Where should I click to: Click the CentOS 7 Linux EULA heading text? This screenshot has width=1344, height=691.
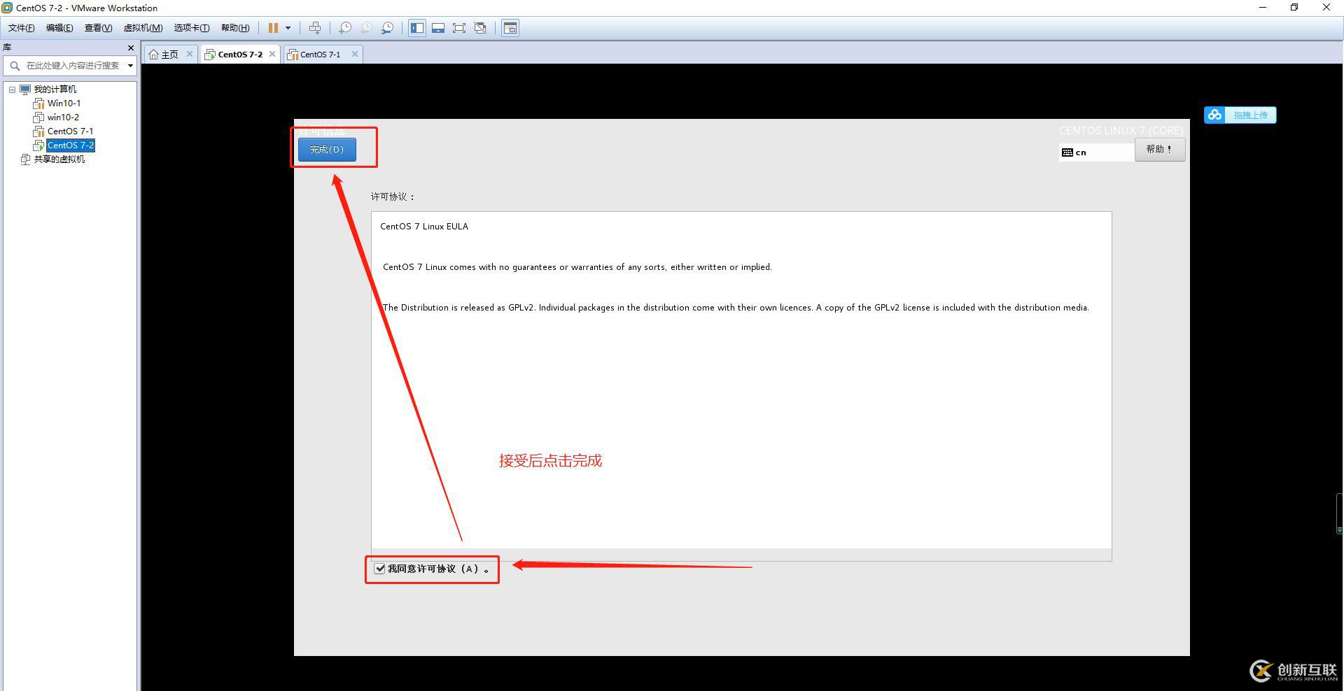tap(424, 227)
